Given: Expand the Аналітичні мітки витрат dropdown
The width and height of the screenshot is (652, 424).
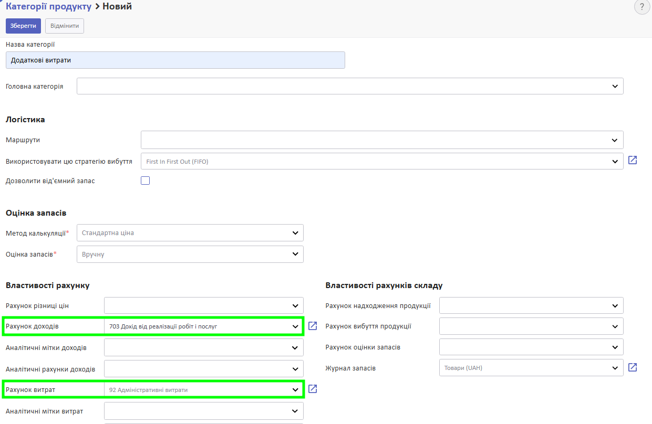Looking at the screenshot, I should [204, 411].
